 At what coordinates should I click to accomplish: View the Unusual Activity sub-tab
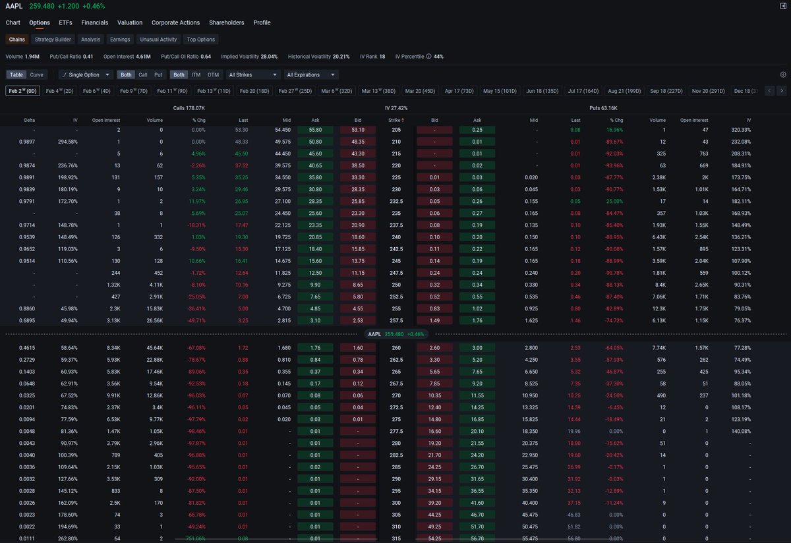(159, 40)
